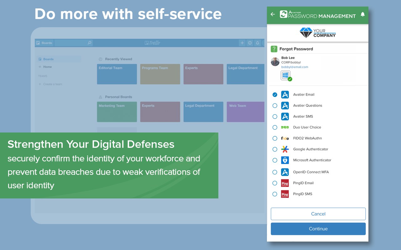Click the name Bob Lee
The image size is (401, 250).
[288, 58]
